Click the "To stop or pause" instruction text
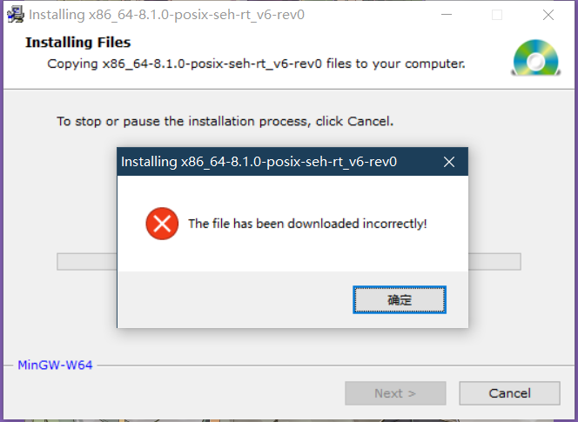This screenshot has width=578, height=422. pyautogui.click(x=225, y=121)
